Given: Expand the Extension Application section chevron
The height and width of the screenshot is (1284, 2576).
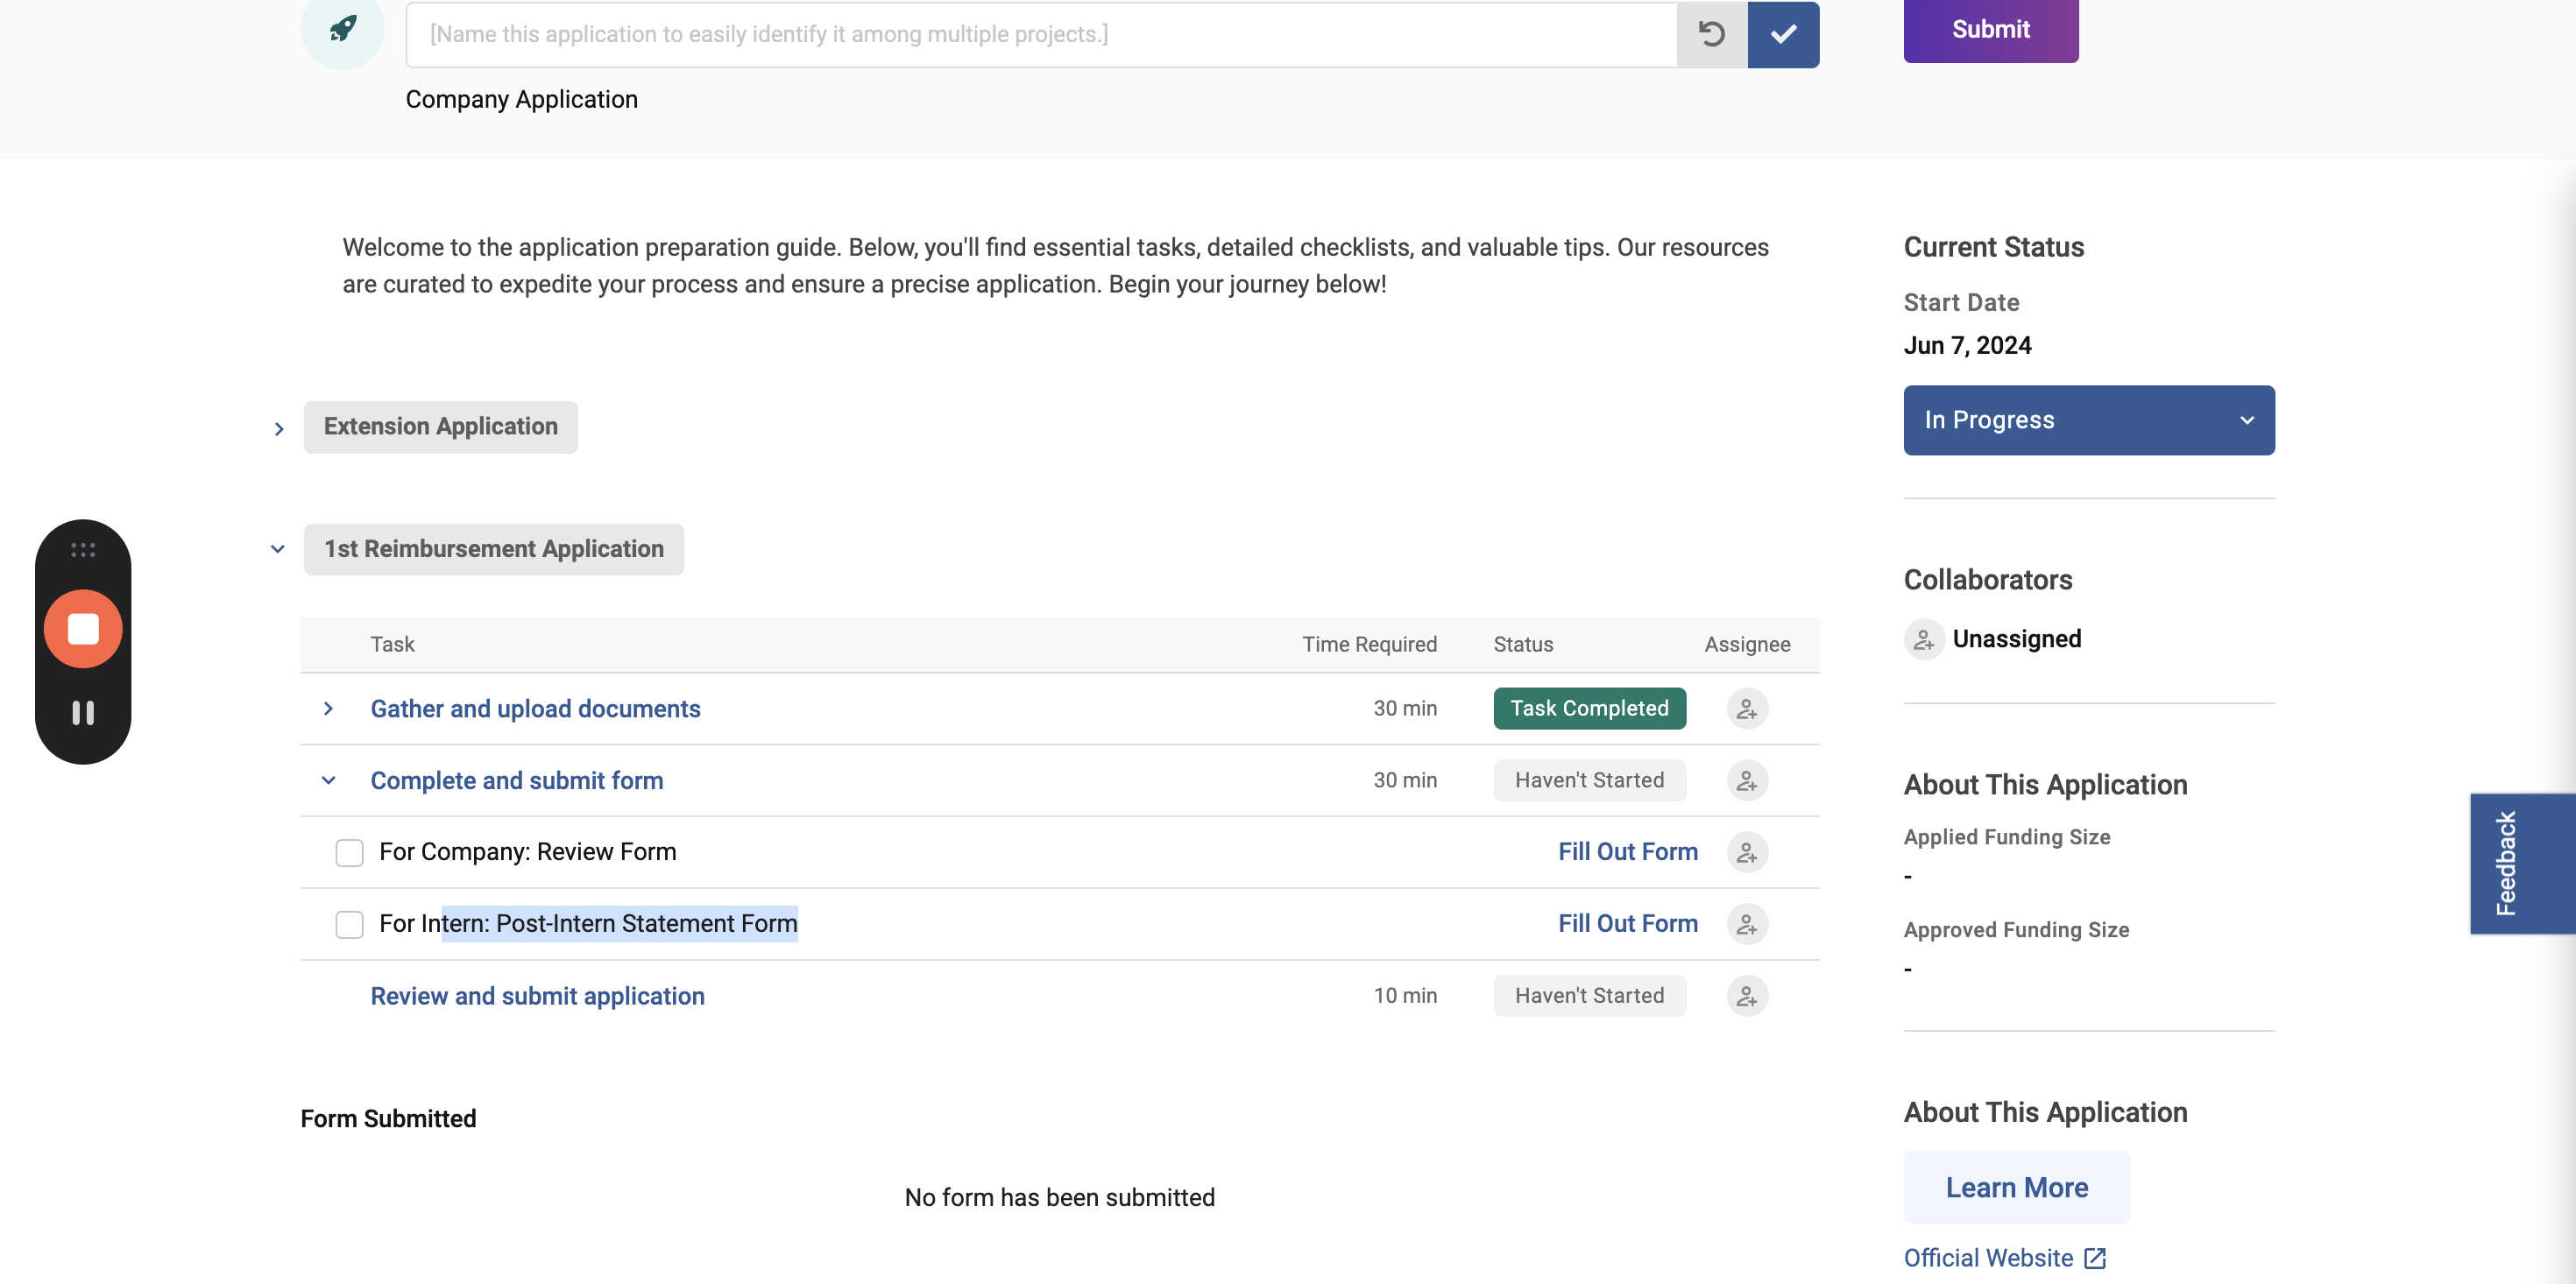Looking at the screenshot, I should point(279,429).
